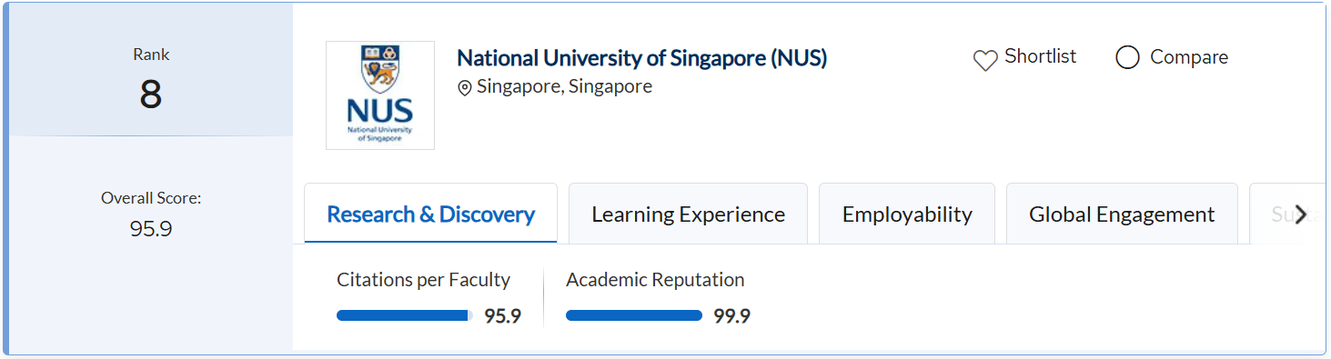The height and width of the screenshot is (359, 1331).
Task: Open the partially hidden Sustainability tab
Action: (x=1283, y=214)
